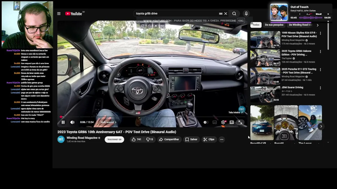The image size is (337, 189).
Task: Open the Bugatti short thumbnail
Action: click(286, 123)
